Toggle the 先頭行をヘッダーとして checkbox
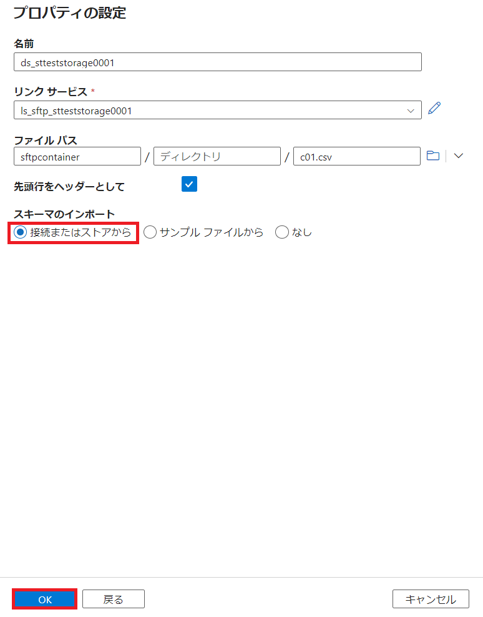 [189, 184]
